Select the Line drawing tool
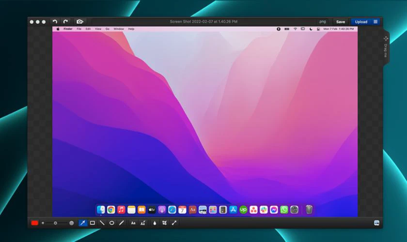The width and height of the screenshot is (407, 242). [x=102, y=223]
